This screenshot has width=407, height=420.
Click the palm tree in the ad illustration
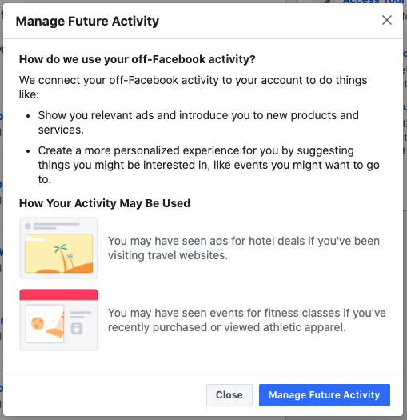click(62, 257)
